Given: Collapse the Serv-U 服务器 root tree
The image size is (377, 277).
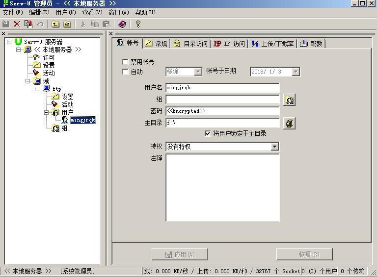Looking at the screenshot, I should pyautogui.click(x=9, y=42).
